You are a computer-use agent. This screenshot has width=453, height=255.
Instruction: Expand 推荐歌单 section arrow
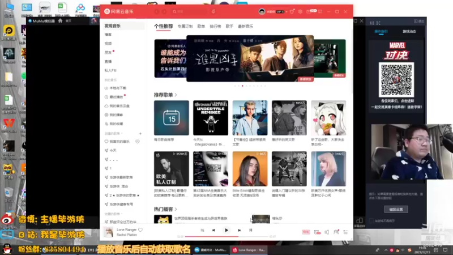(176, 95)
